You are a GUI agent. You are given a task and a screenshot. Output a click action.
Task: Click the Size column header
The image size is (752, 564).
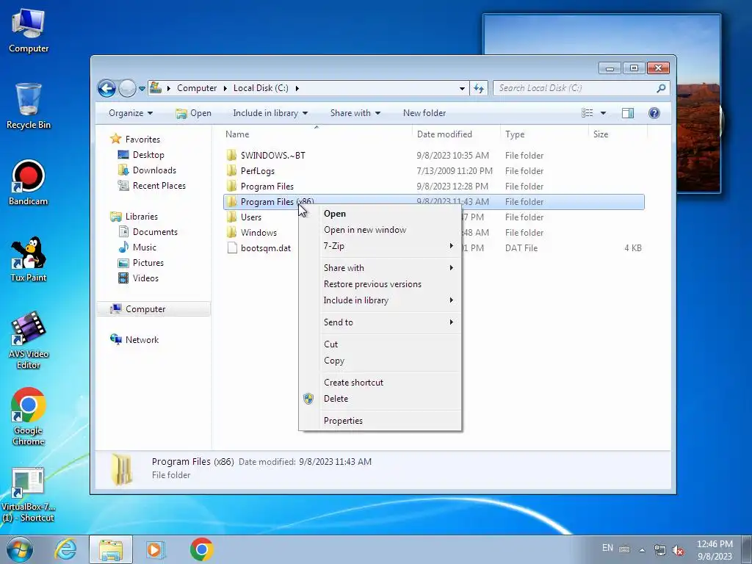pos(618,134)
